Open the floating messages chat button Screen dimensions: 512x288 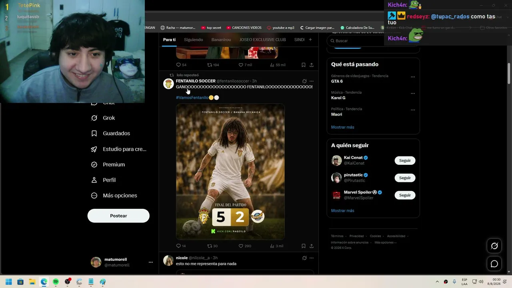click(494, 264)
